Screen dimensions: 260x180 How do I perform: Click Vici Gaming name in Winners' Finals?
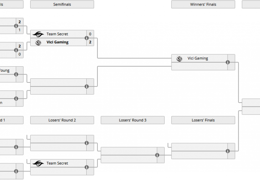[198, 58]
